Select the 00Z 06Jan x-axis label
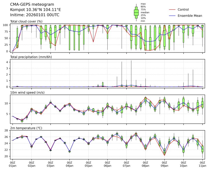The image size is (209, 170). point(107,164)
